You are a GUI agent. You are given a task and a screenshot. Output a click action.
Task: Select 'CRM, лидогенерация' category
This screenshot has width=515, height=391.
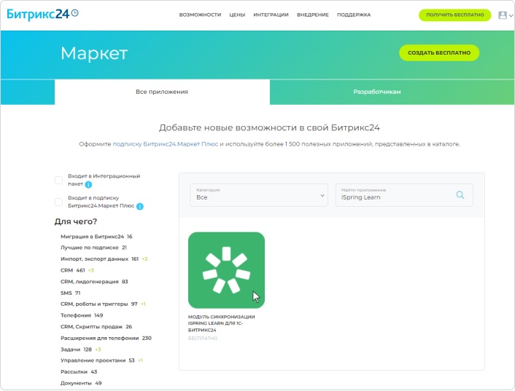coord(94,282)
